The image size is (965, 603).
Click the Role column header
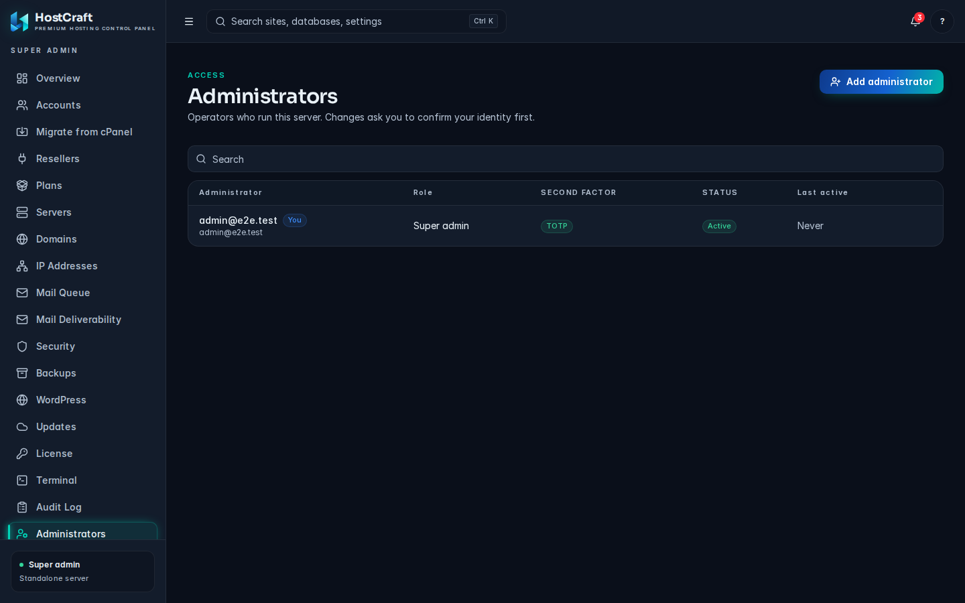423,193
